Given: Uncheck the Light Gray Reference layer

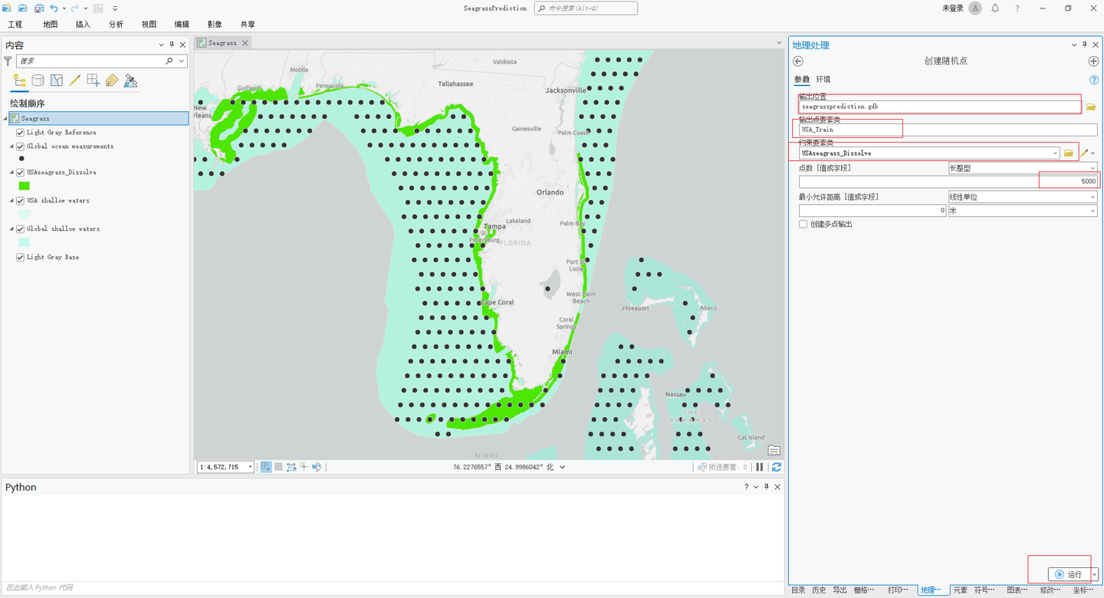Looking at the screenshot, I should 20,132.
